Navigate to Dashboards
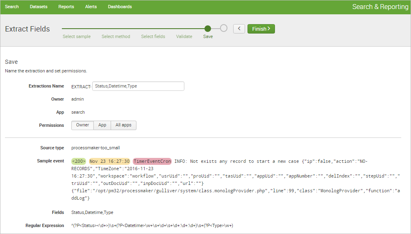The width and height of the screenshot is (411, 234). click(x=120, y=7)
